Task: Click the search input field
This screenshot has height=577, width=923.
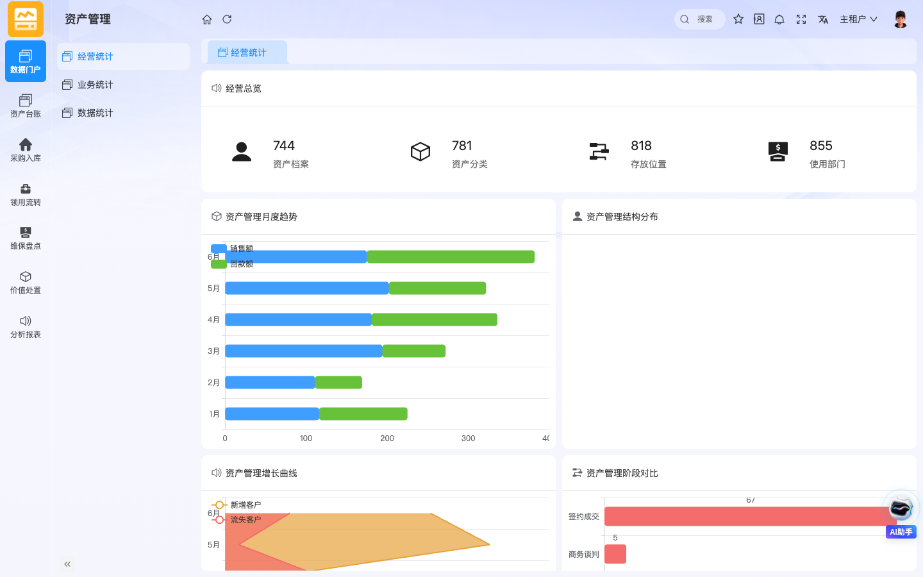Action: click(700, 19)
